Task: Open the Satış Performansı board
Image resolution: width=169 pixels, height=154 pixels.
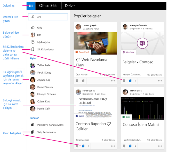Action: [x=46, y=132]
